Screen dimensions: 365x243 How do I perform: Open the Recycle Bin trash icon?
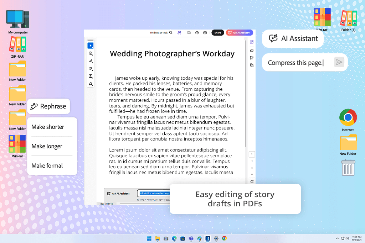(348, 167)
